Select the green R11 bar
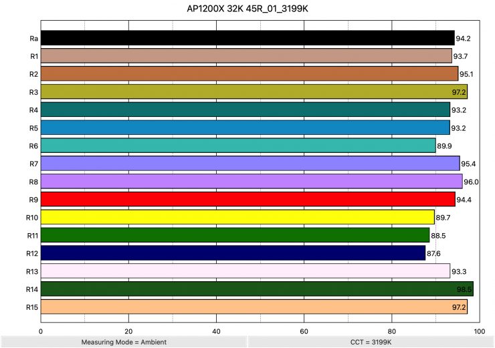 (235, 235)
